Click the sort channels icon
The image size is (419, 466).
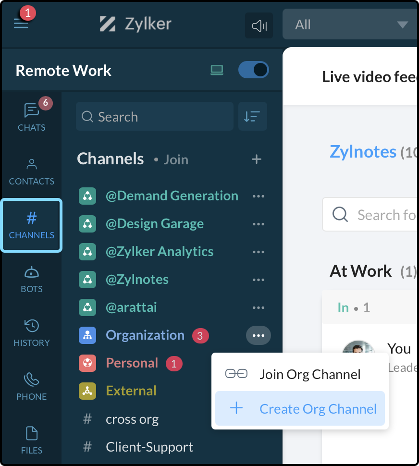tap(252, 116)
